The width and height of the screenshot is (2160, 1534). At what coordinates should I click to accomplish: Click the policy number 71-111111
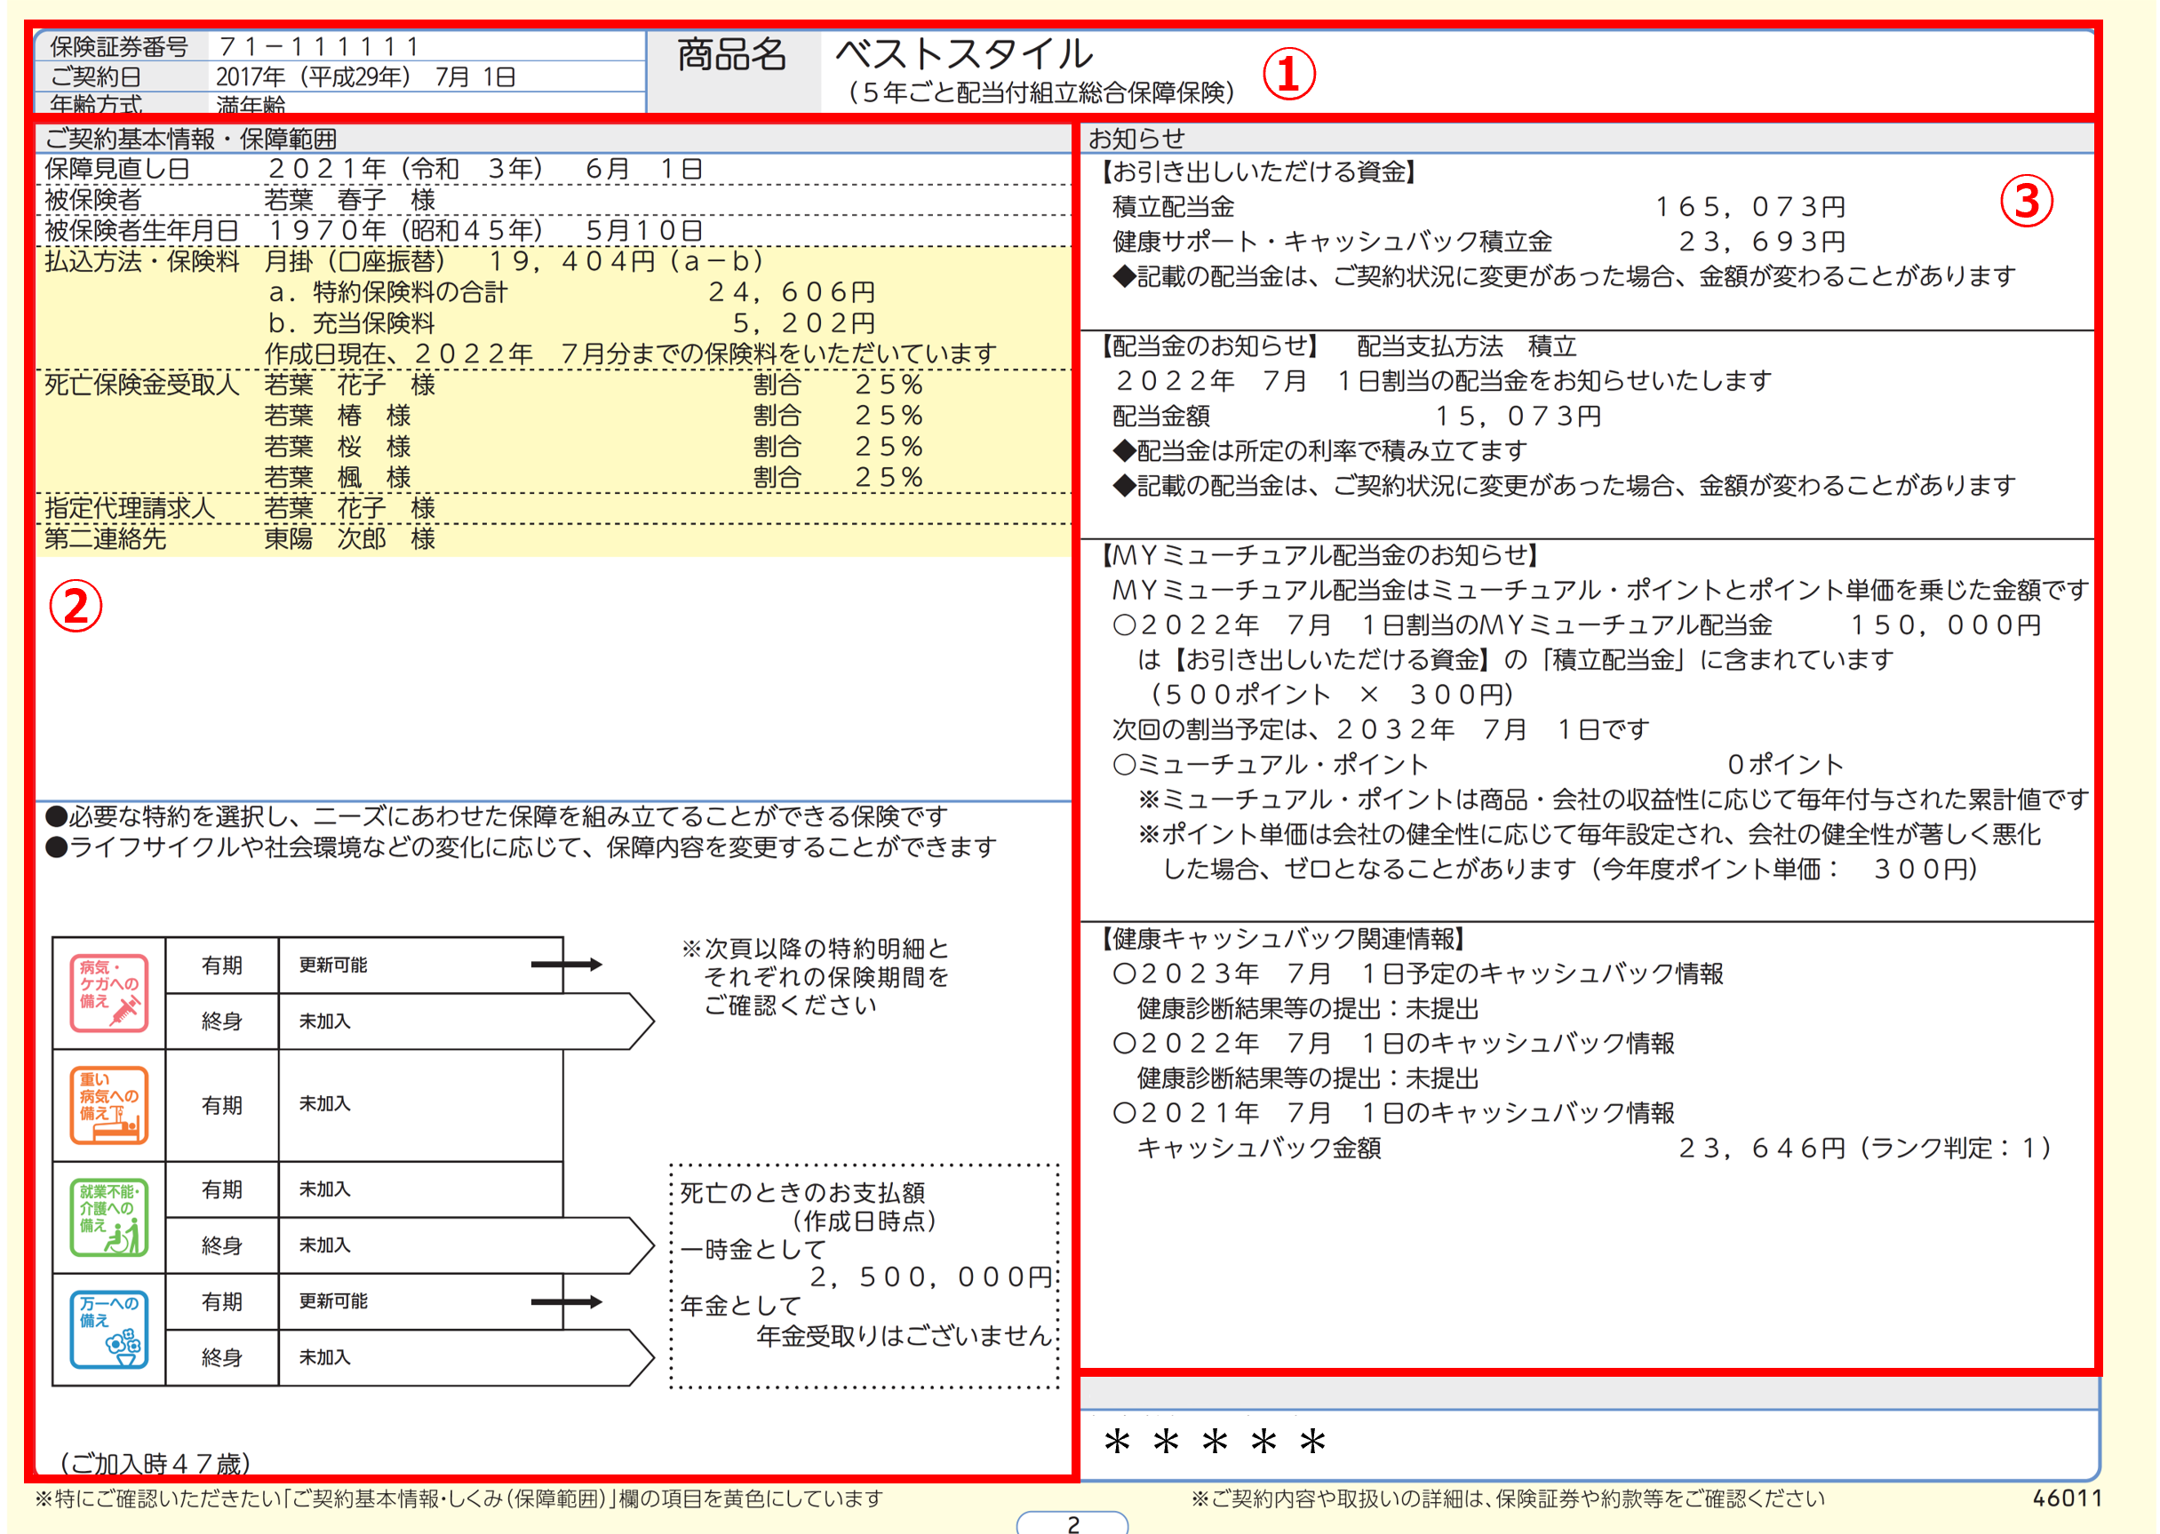click(318, 46)
